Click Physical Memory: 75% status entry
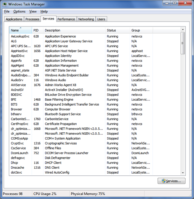194x199 pixels. coord(88,194)
